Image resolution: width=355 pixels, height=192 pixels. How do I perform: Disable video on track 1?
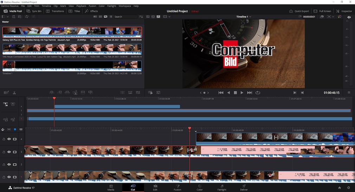[x=15, y=177]
